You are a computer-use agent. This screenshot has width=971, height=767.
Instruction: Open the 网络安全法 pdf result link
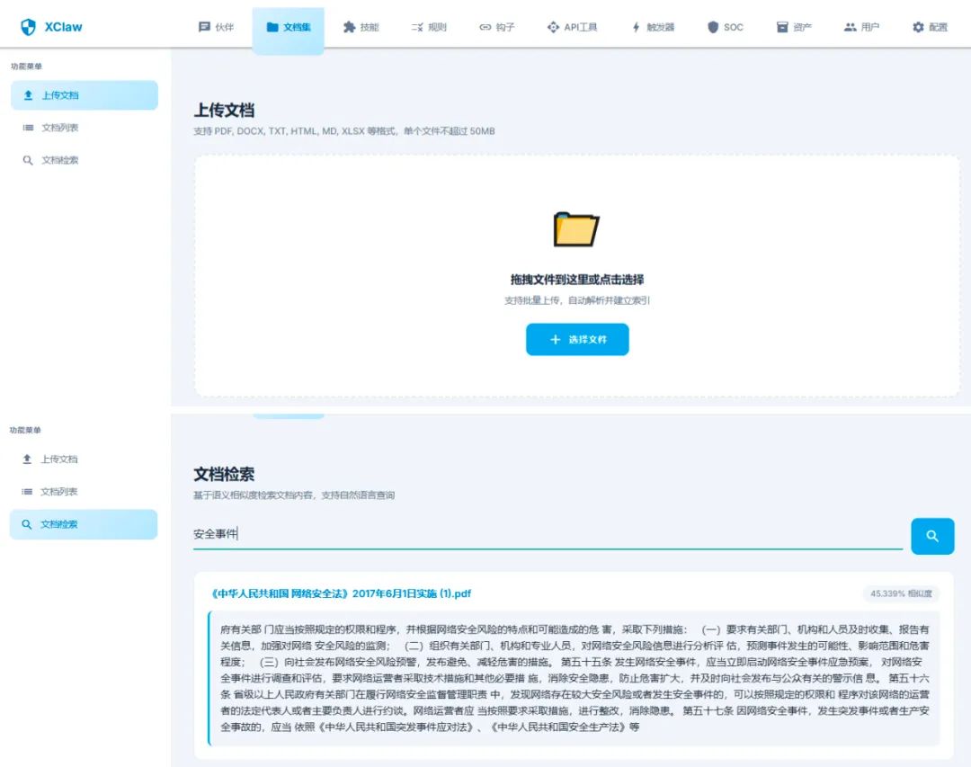coord(342,593)
